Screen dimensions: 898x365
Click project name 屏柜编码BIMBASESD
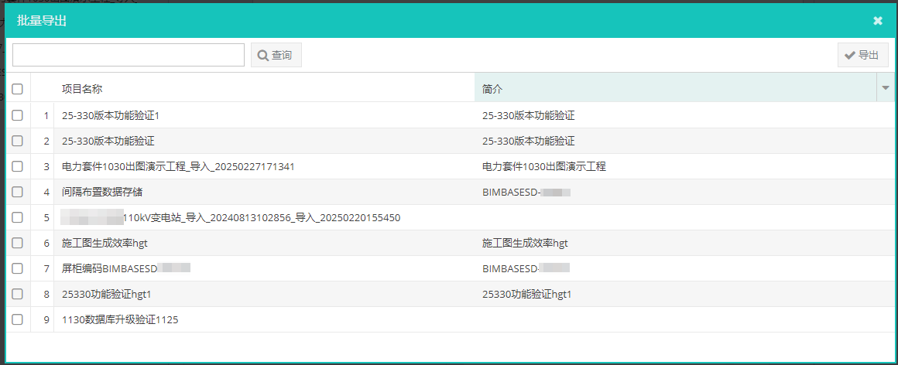tap(126, 269)
